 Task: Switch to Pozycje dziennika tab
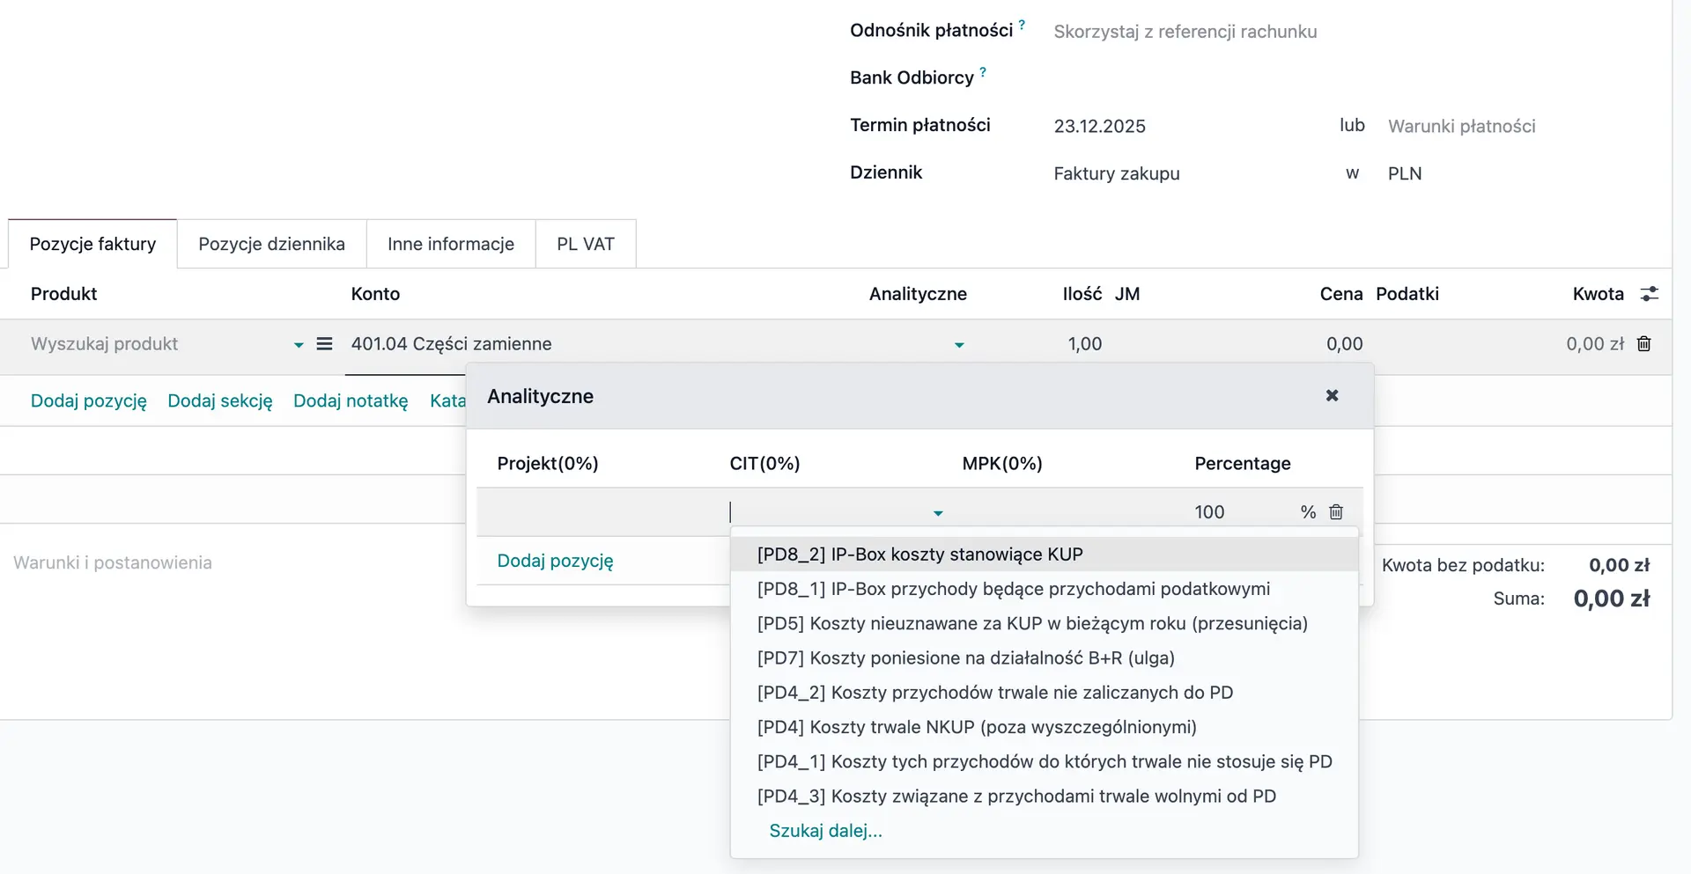click(271, 244)
